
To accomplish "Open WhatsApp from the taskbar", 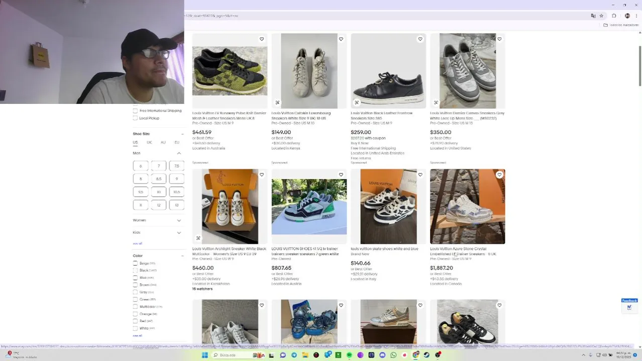I will (393, 355).
